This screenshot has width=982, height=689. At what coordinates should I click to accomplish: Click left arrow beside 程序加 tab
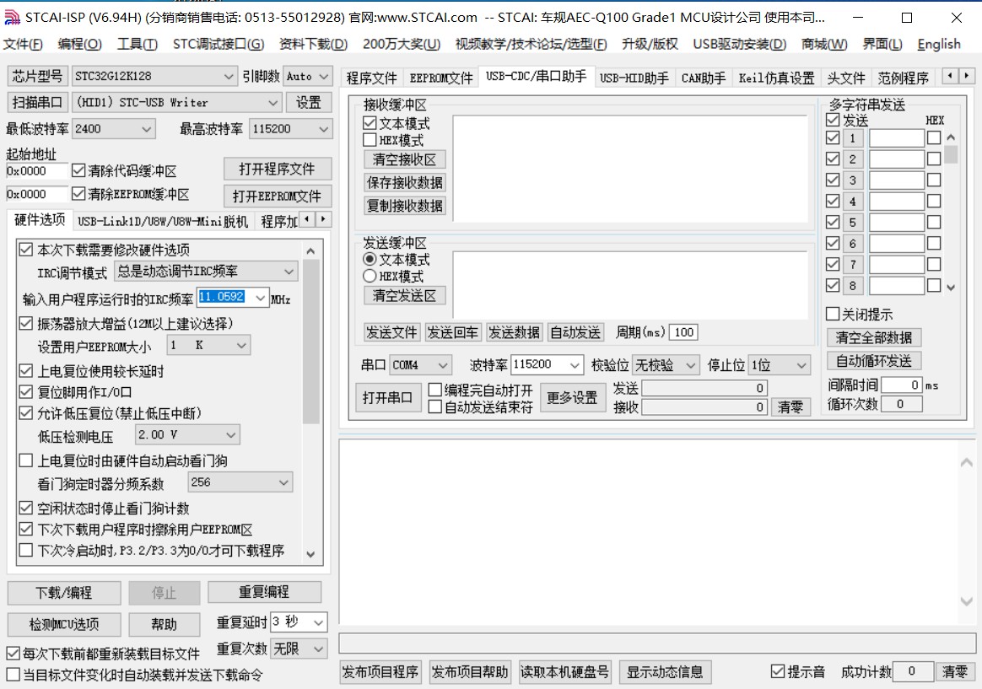pyautogui.click(x=307, y=219)
